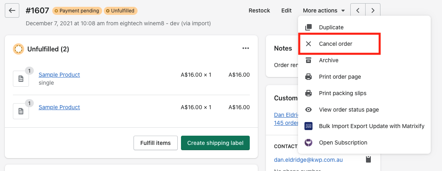Click the Unfulfilled (2) heading
442x171 pixels.
tap(48, 49)
